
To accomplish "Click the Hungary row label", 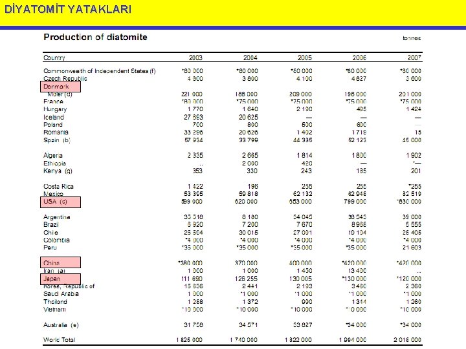I will click(x=55, y=109).
